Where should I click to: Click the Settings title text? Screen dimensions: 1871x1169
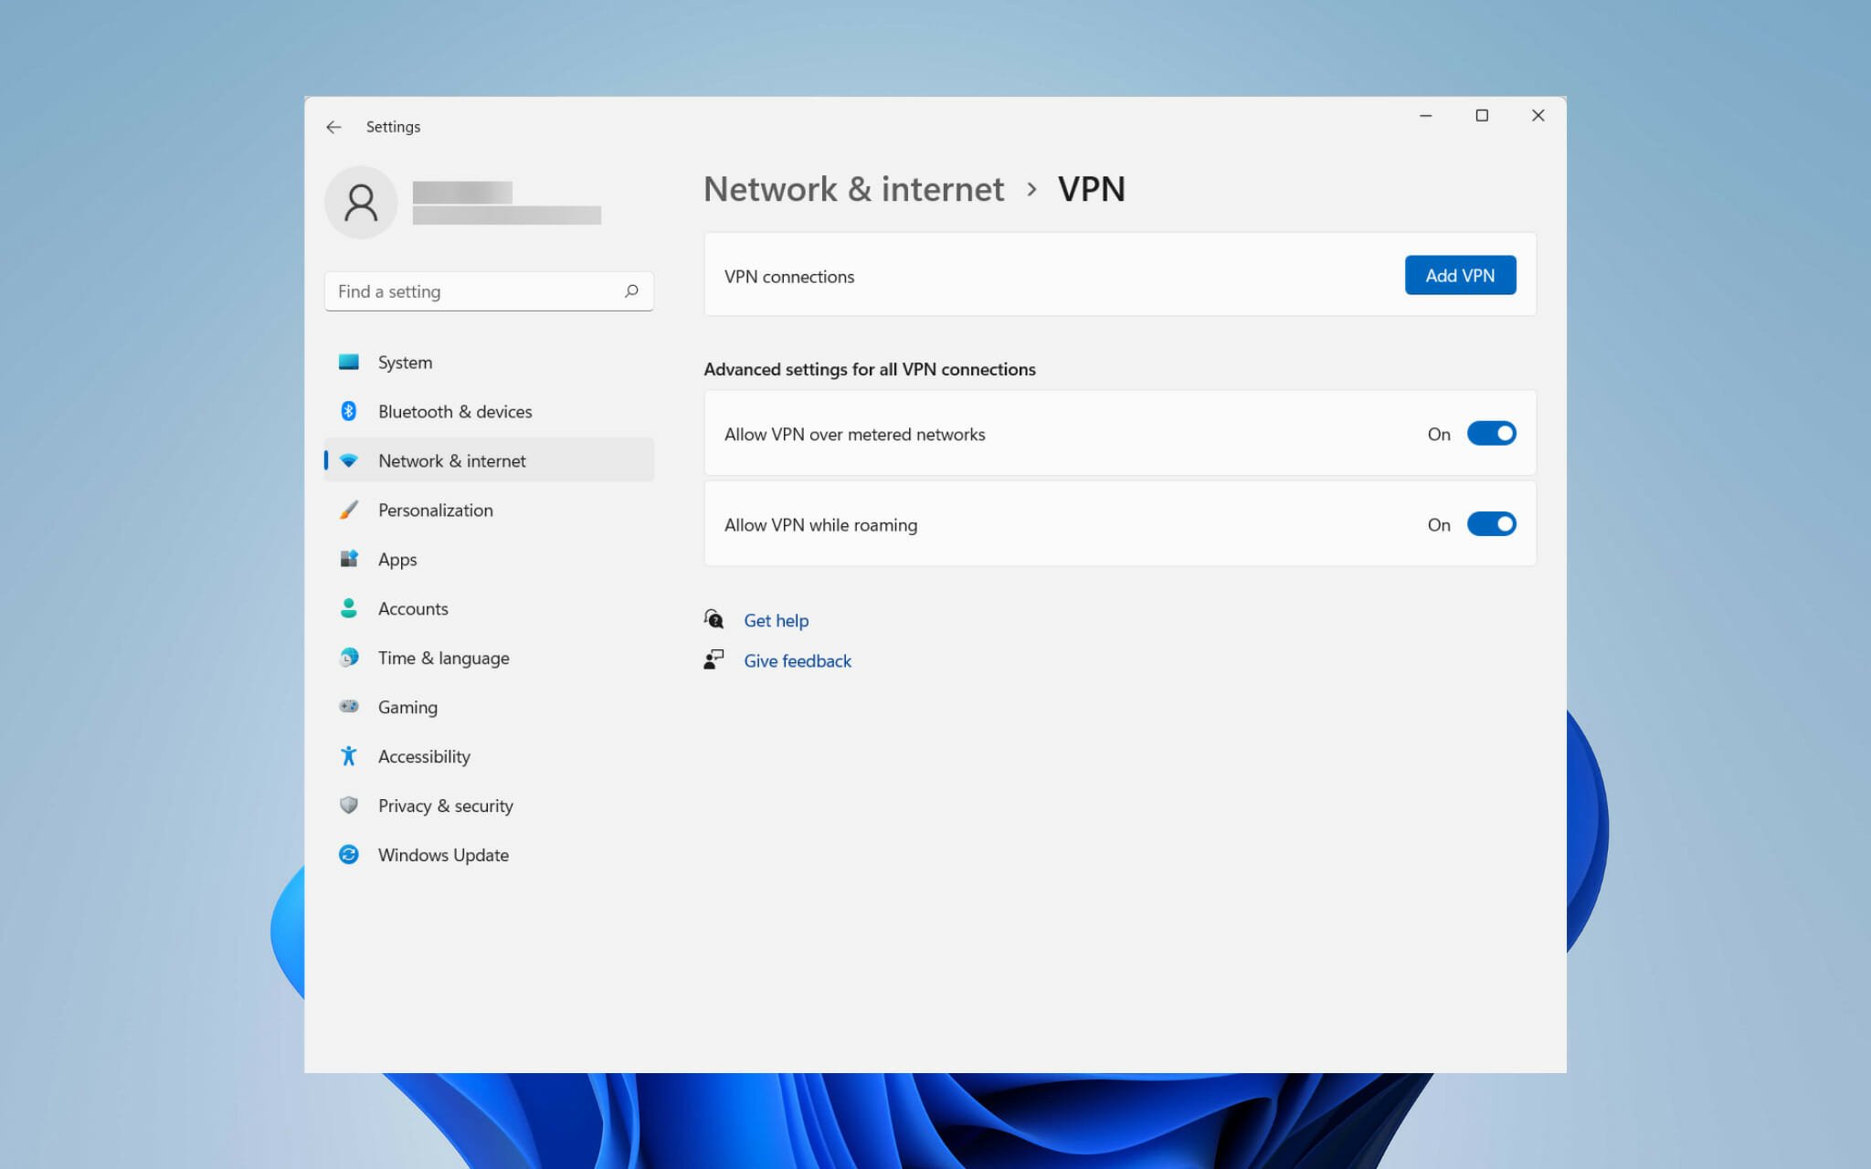point(393,127)
